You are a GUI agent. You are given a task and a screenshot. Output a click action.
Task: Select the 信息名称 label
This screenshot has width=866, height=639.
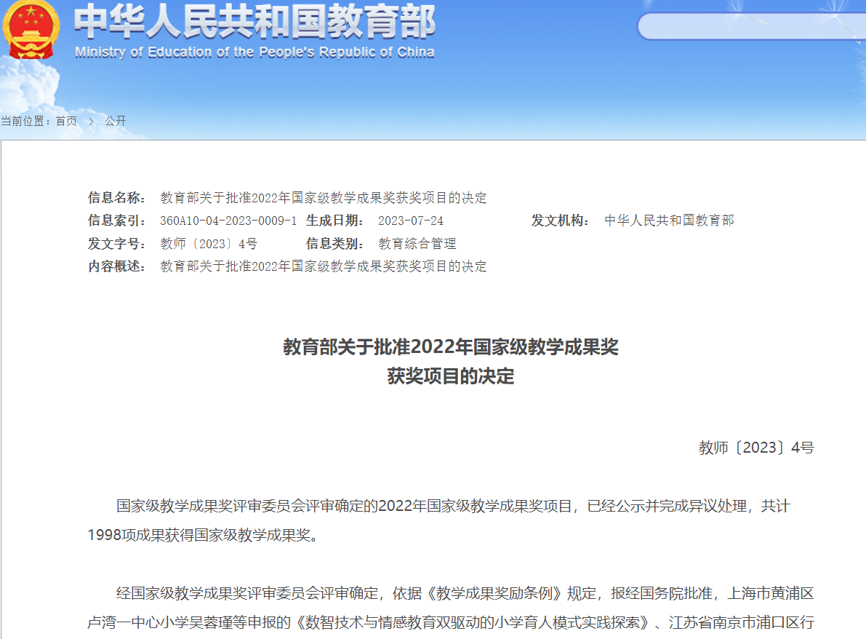(x=116, y=198)
